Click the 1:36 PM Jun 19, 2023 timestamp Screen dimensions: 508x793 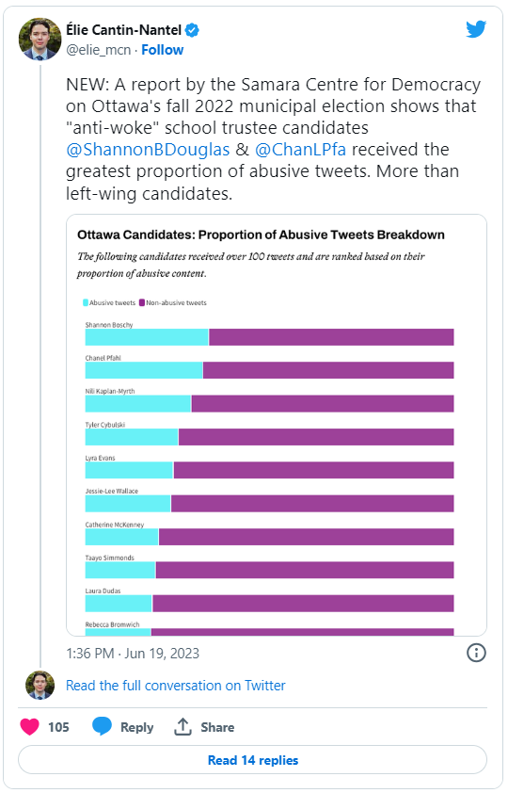[x=133, y=654]
